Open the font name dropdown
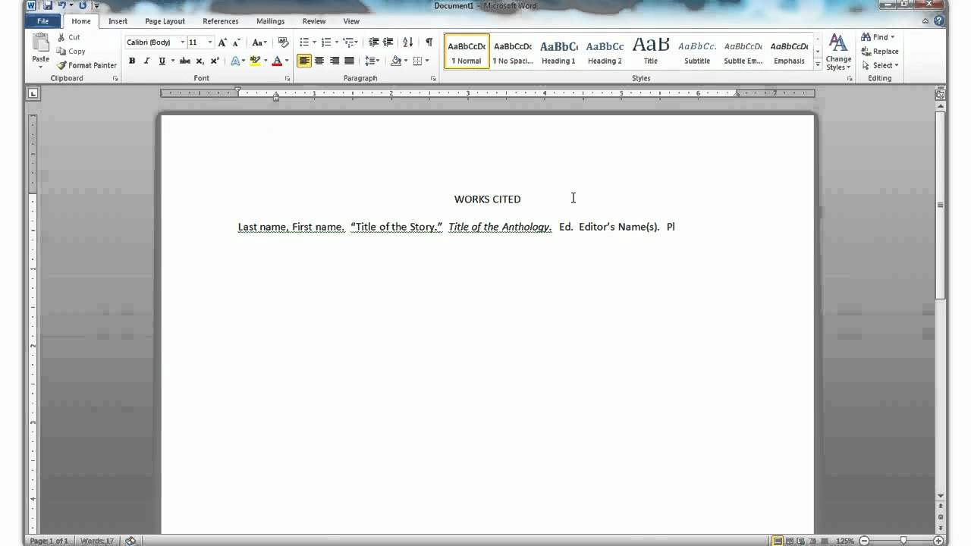This screenshot has height=546, width=971. [x=182, y=42]
